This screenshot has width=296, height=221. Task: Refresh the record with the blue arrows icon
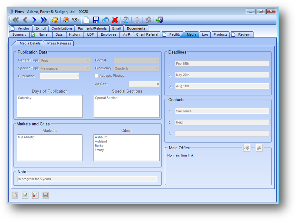126,20
